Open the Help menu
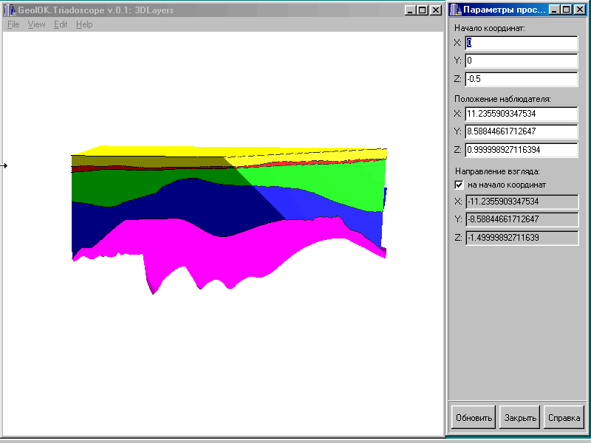 click(84, 24)
